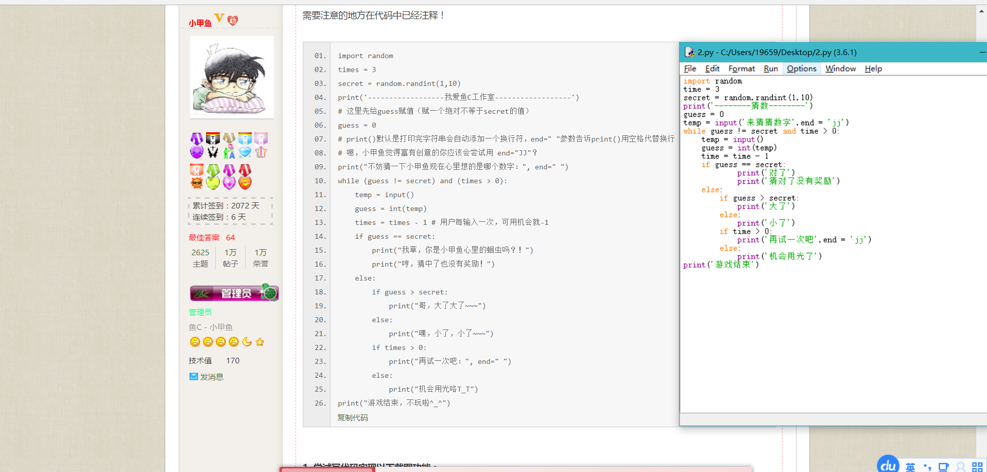The image size is (987, 472).
Task: Click 发消息 to send a message
Action: pyautogui.click(x=211, y=377)
